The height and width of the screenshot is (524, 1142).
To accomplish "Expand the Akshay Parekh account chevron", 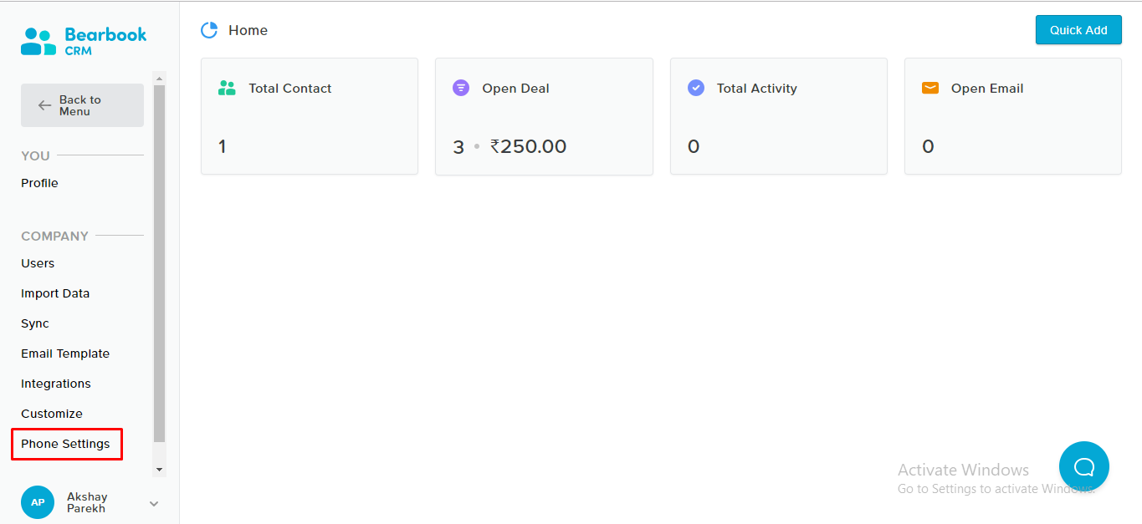I will (153, 503).
